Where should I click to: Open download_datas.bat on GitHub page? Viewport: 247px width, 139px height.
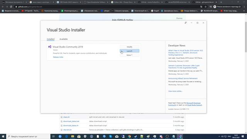click(x=71, y=121)
